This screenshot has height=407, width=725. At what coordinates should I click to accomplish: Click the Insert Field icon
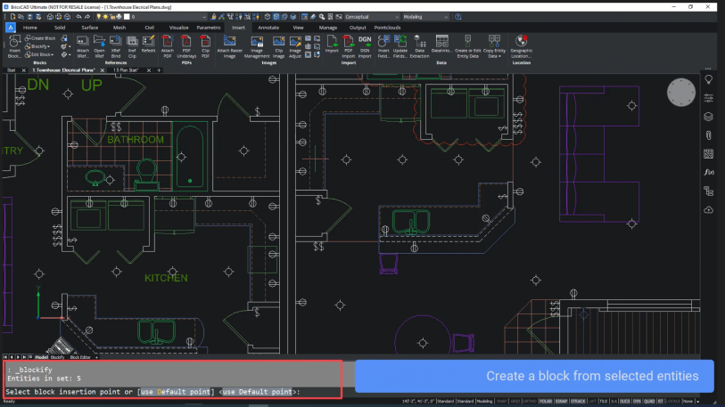coord(383,46)
